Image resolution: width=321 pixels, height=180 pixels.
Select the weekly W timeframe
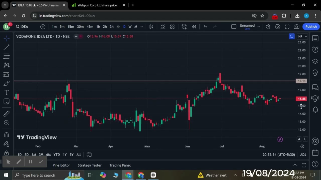pyautogui.click(x=130, y=26)
